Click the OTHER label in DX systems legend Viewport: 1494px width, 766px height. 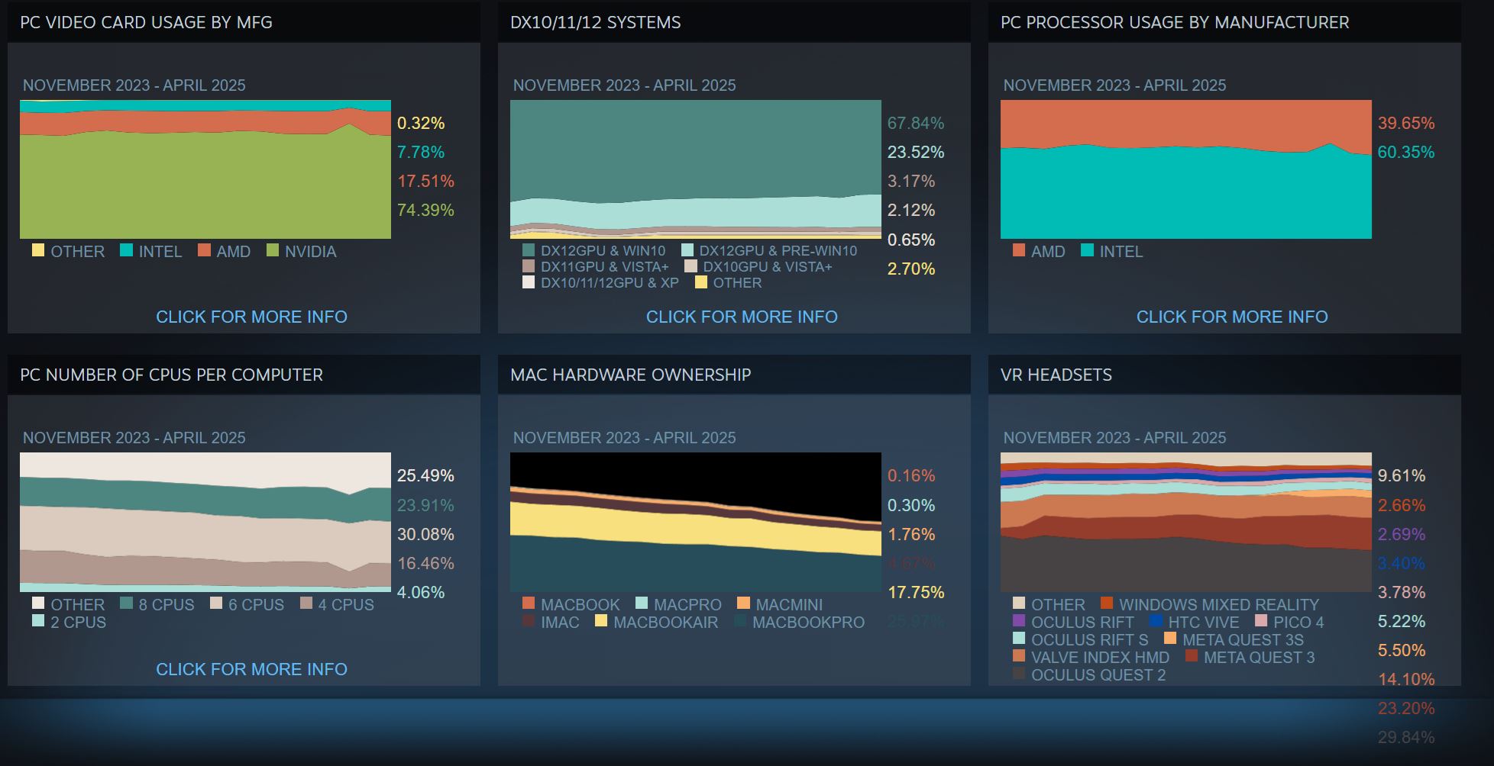tap(737, 283)
